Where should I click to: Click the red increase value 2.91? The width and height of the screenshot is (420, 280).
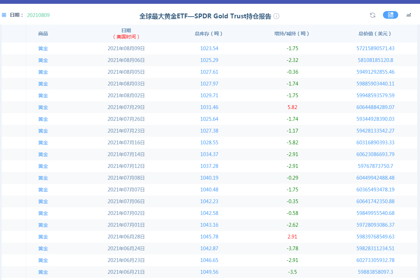(x=293, y=237)
